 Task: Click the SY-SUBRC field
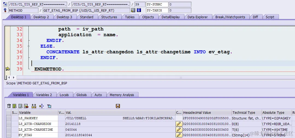point(157,4)
